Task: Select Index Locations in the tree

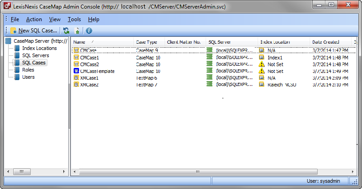Action: pyautogui.click(x=39, y=48)
